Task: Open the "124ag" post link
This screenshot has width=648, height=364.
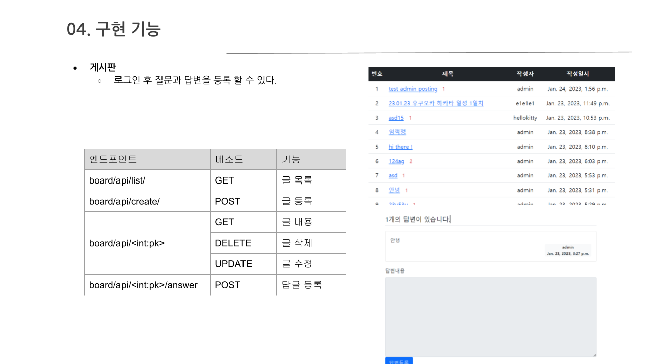Action: click(x=396, y=161)
